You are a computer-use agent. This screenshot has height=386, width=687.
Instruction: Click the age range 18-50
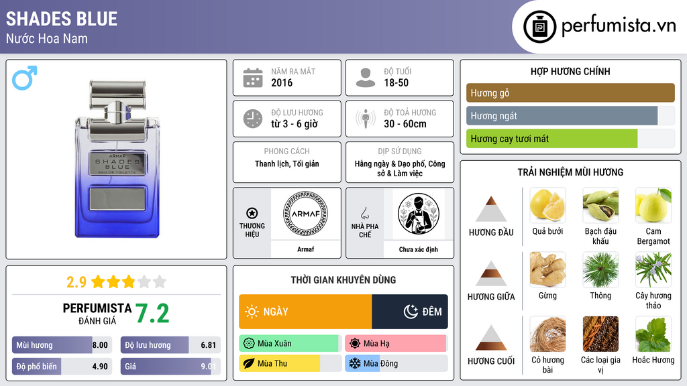[x=396, y=82]
